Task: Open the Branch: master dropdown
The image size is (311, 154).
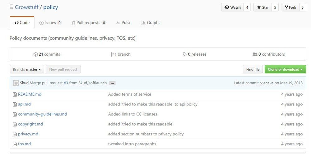Action: coord(27,69)
